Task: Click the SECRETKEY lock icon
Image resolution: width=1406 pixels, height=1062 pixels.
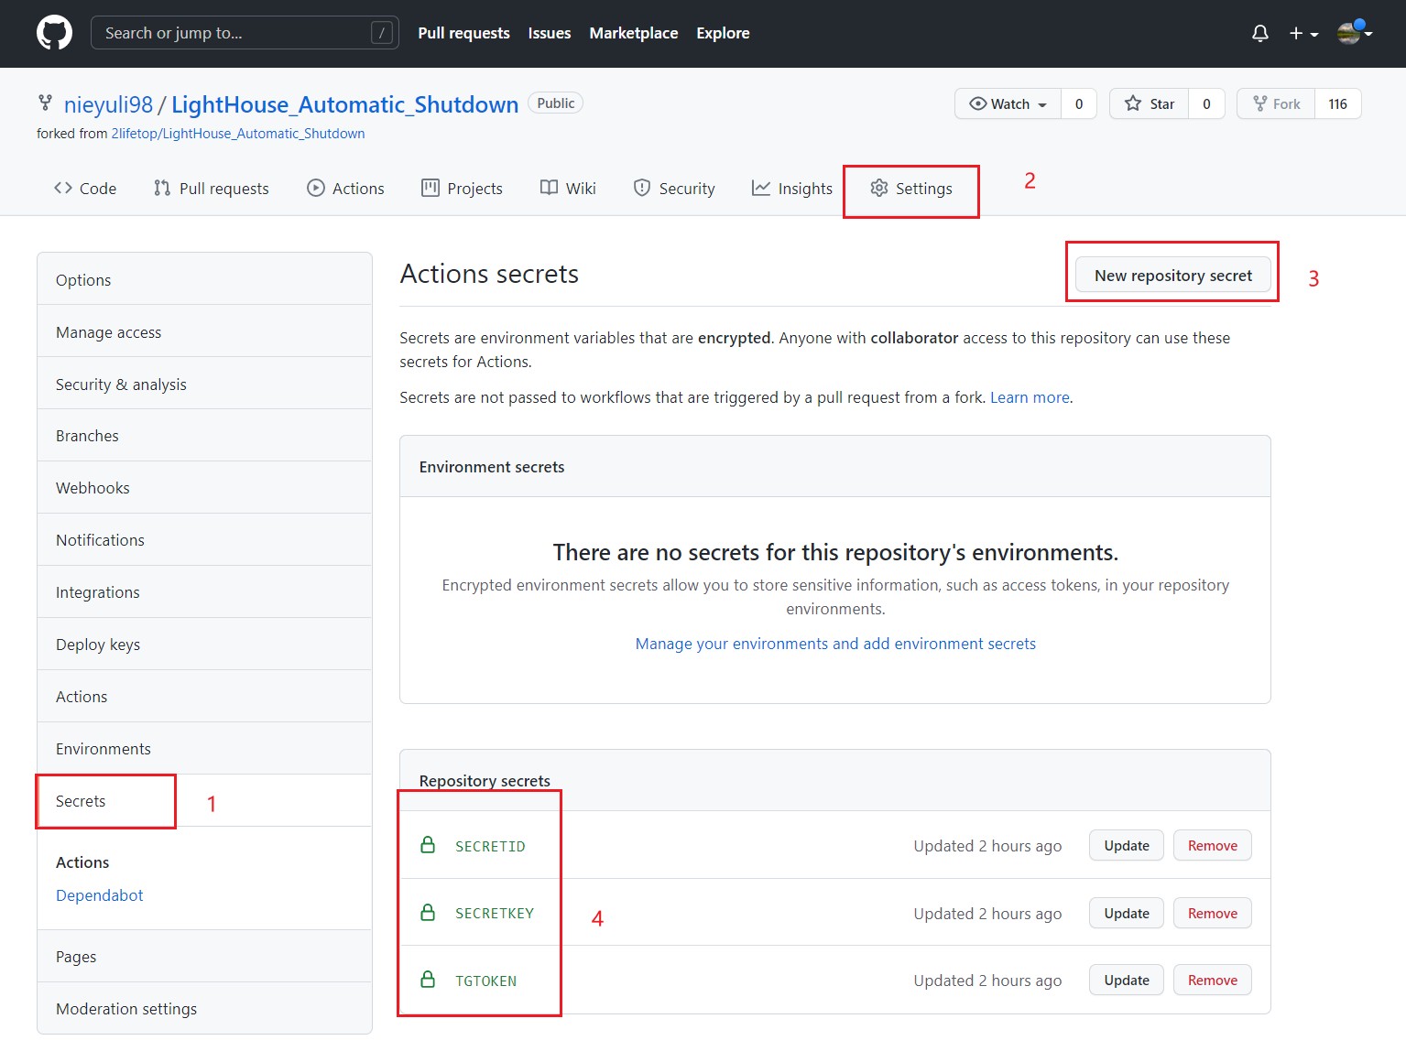Action: (428, 913)
